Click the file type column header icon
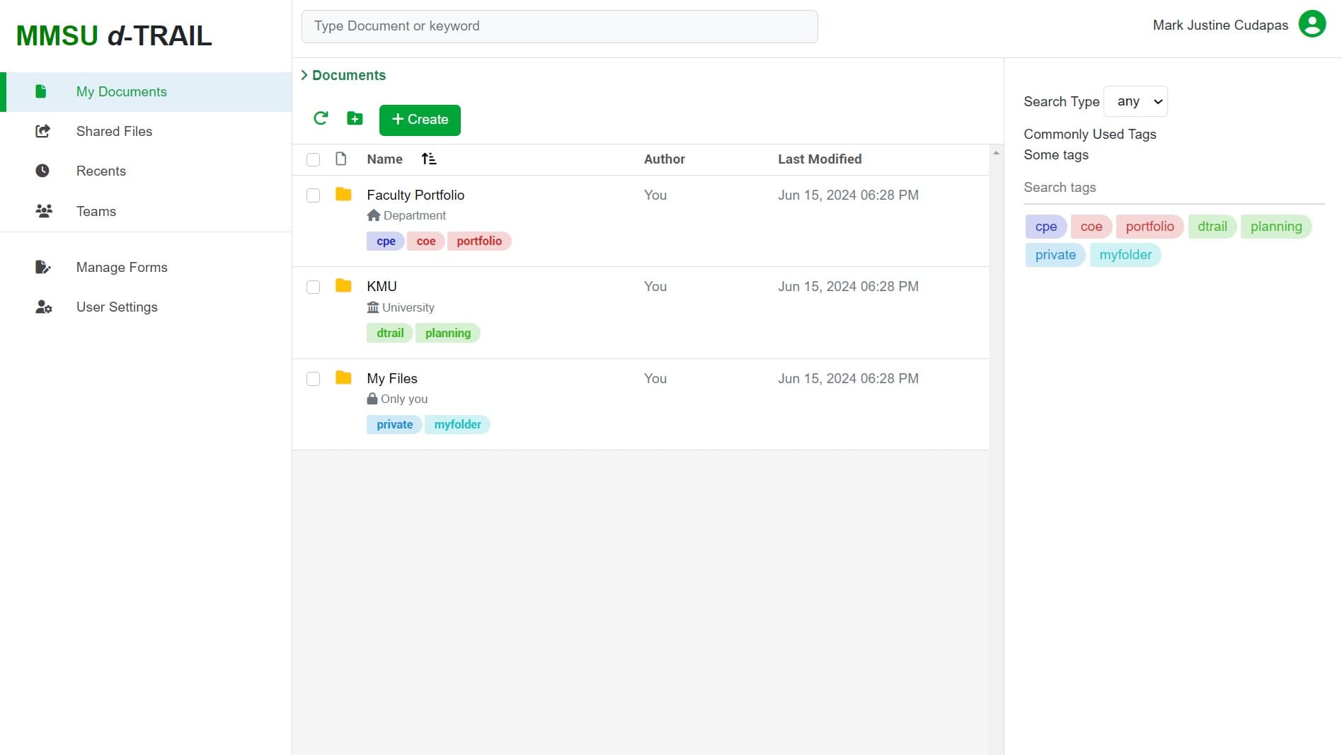 pyautogui.click(x=340, y=159)
